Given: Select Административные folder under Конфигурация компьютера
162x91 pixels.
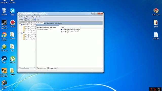Looking at the screenshot, I should [29, 31].
